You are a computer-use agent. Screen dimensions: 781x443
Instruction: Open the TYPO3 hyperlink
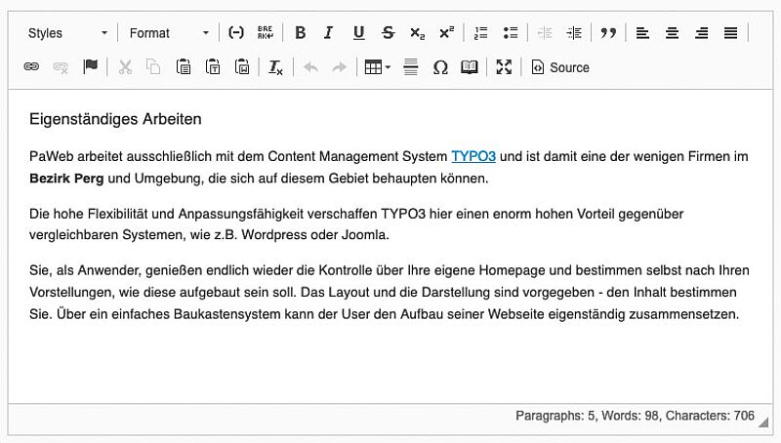(x=473, y=156)
